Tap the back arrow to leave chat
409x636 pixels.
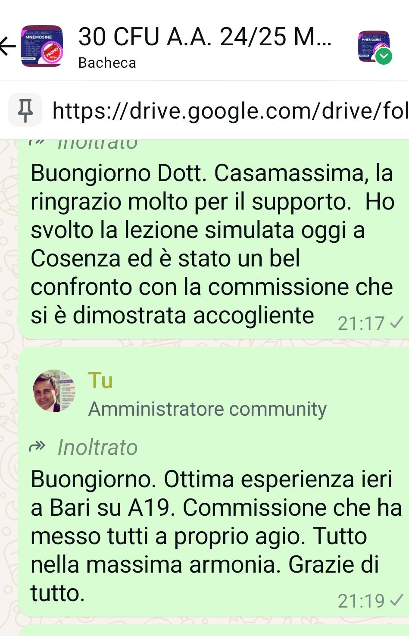click(8, 46)
